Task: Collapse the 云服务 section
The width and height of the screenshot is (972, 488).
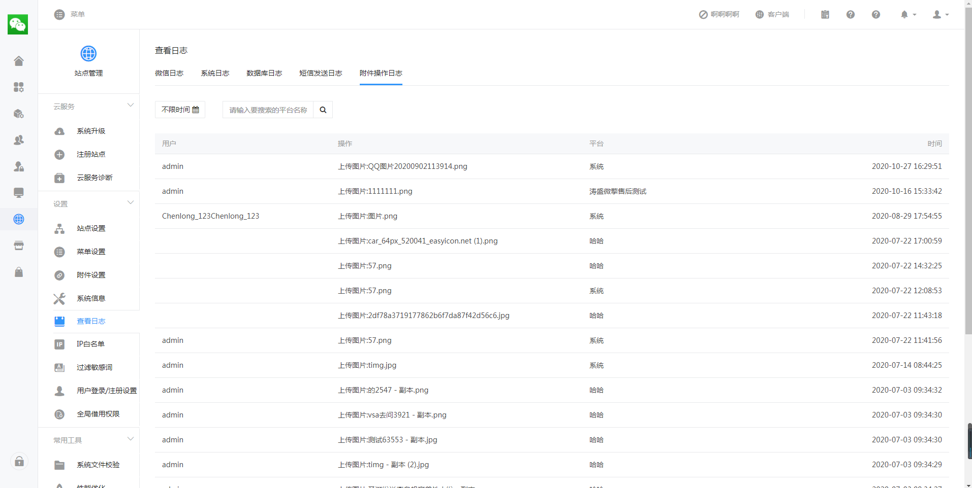Action: click(131, 106)
